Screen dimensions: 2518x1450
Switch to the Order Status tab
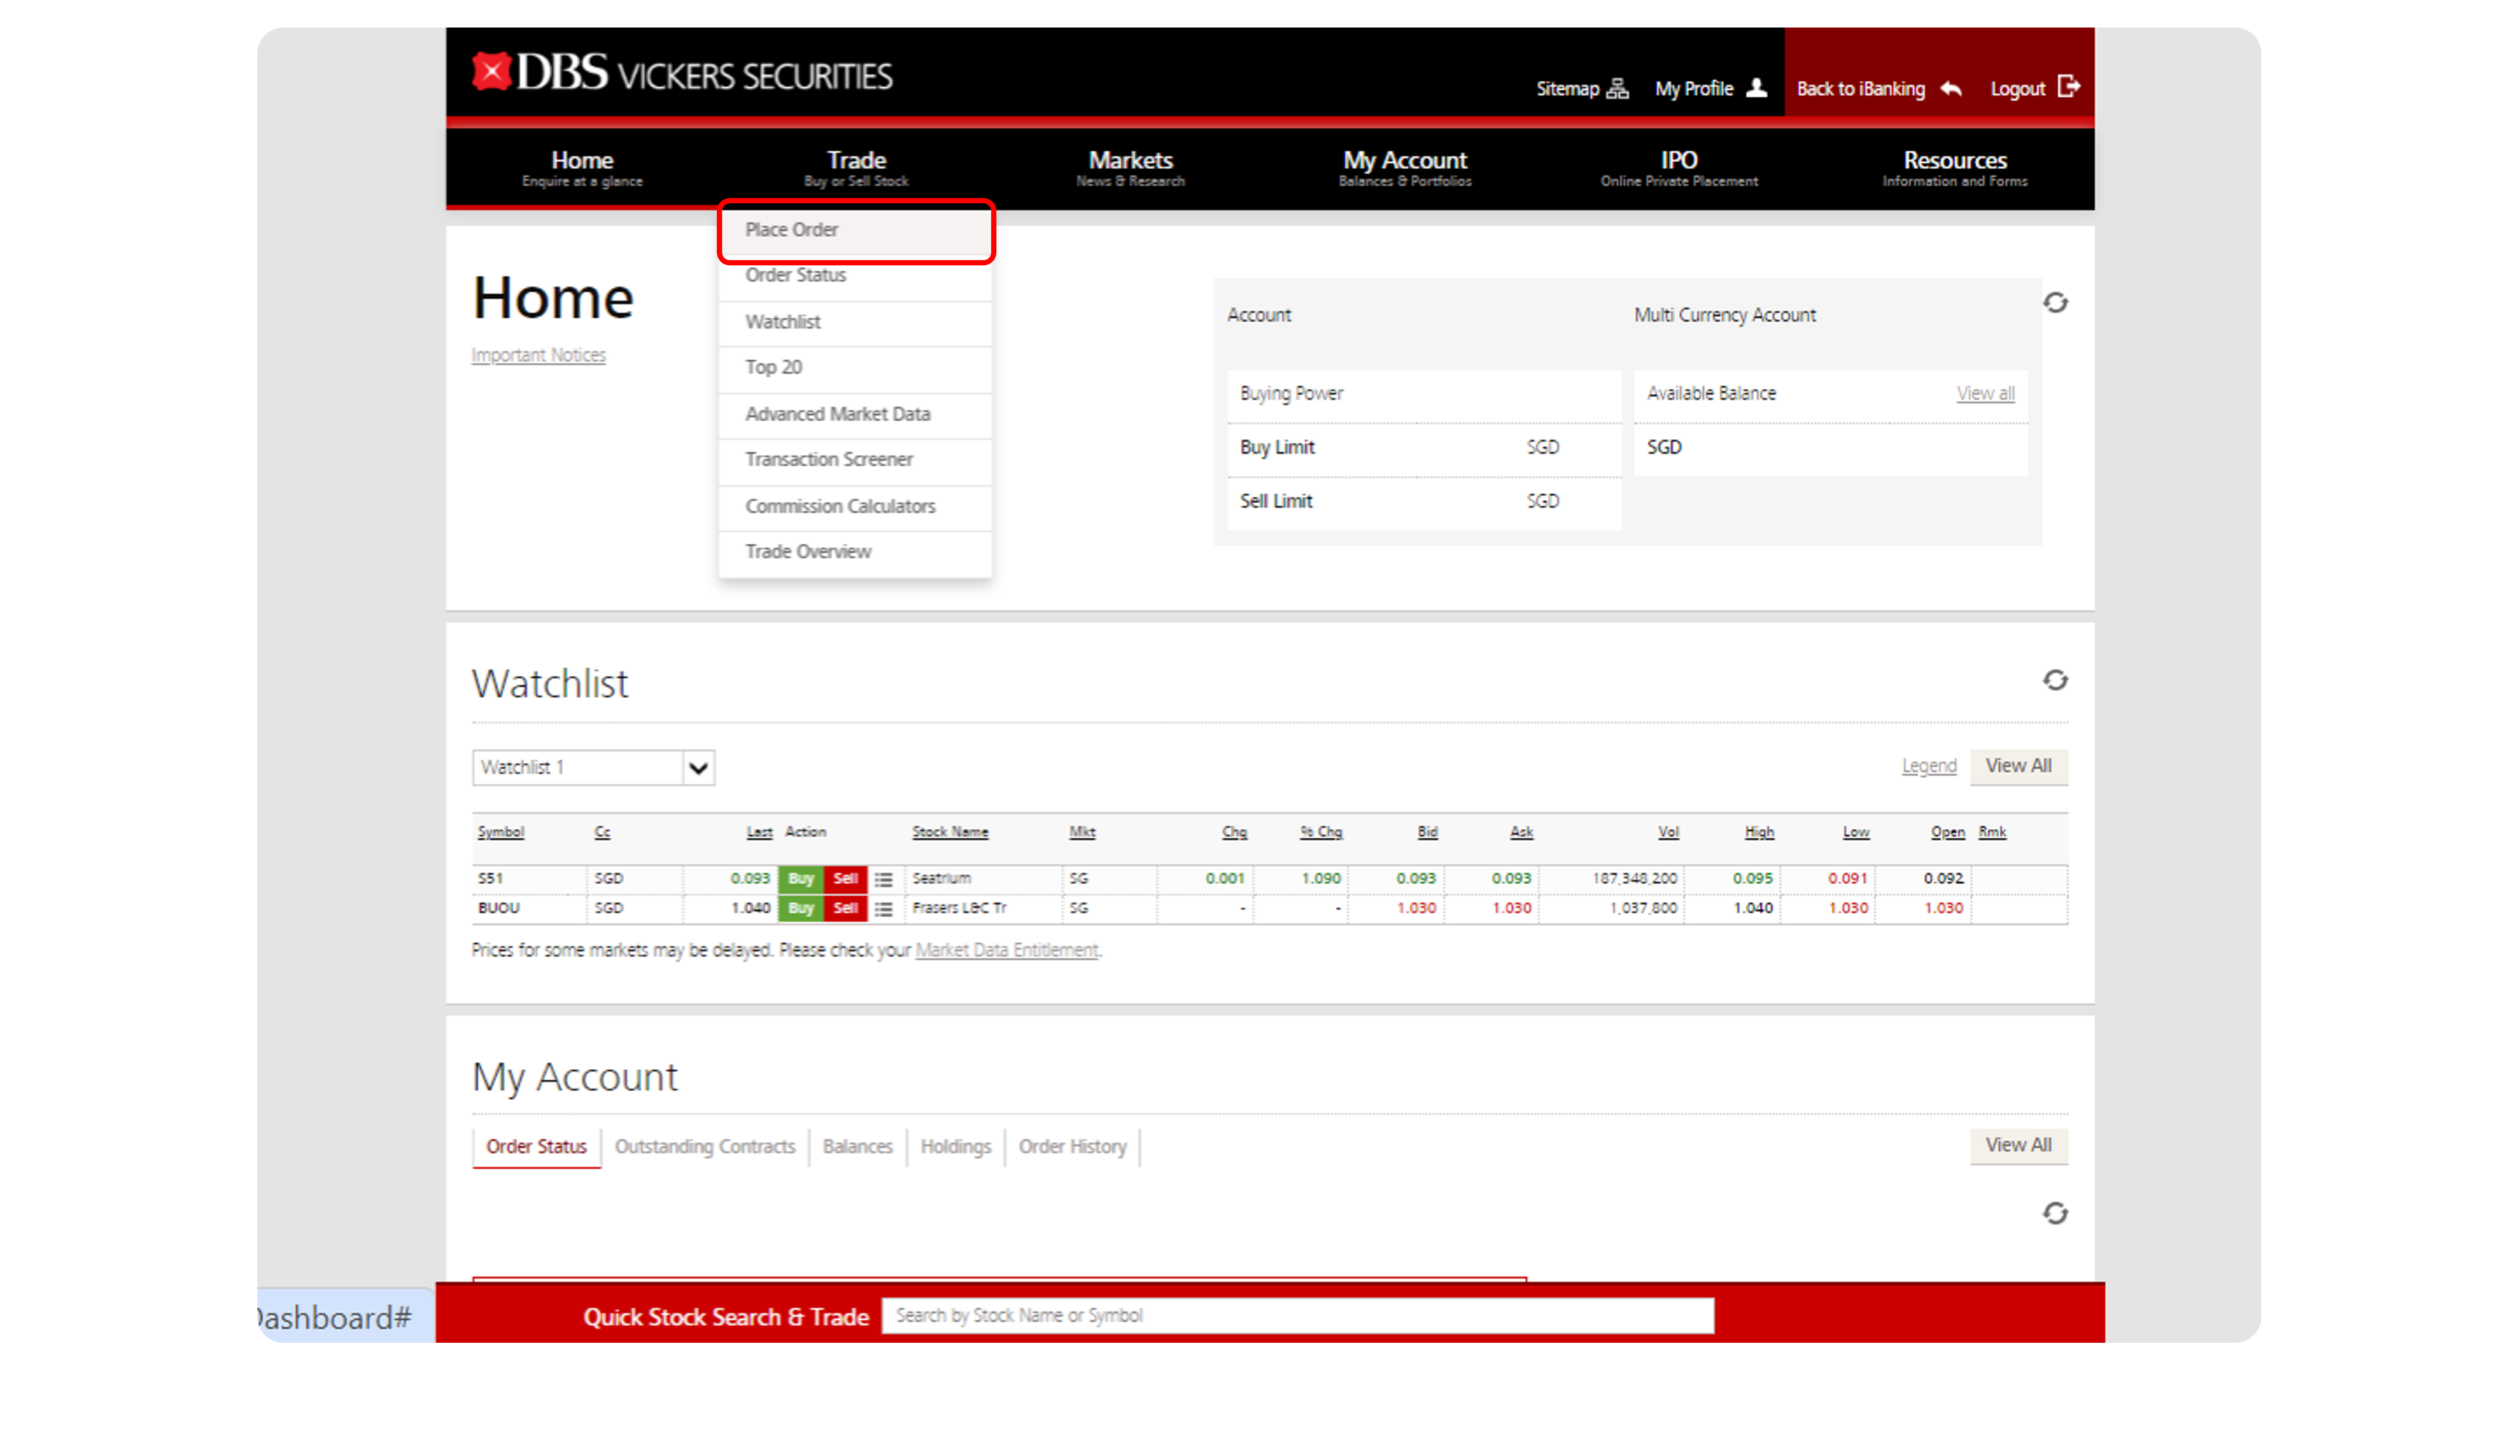click(x=536, y=1147)
